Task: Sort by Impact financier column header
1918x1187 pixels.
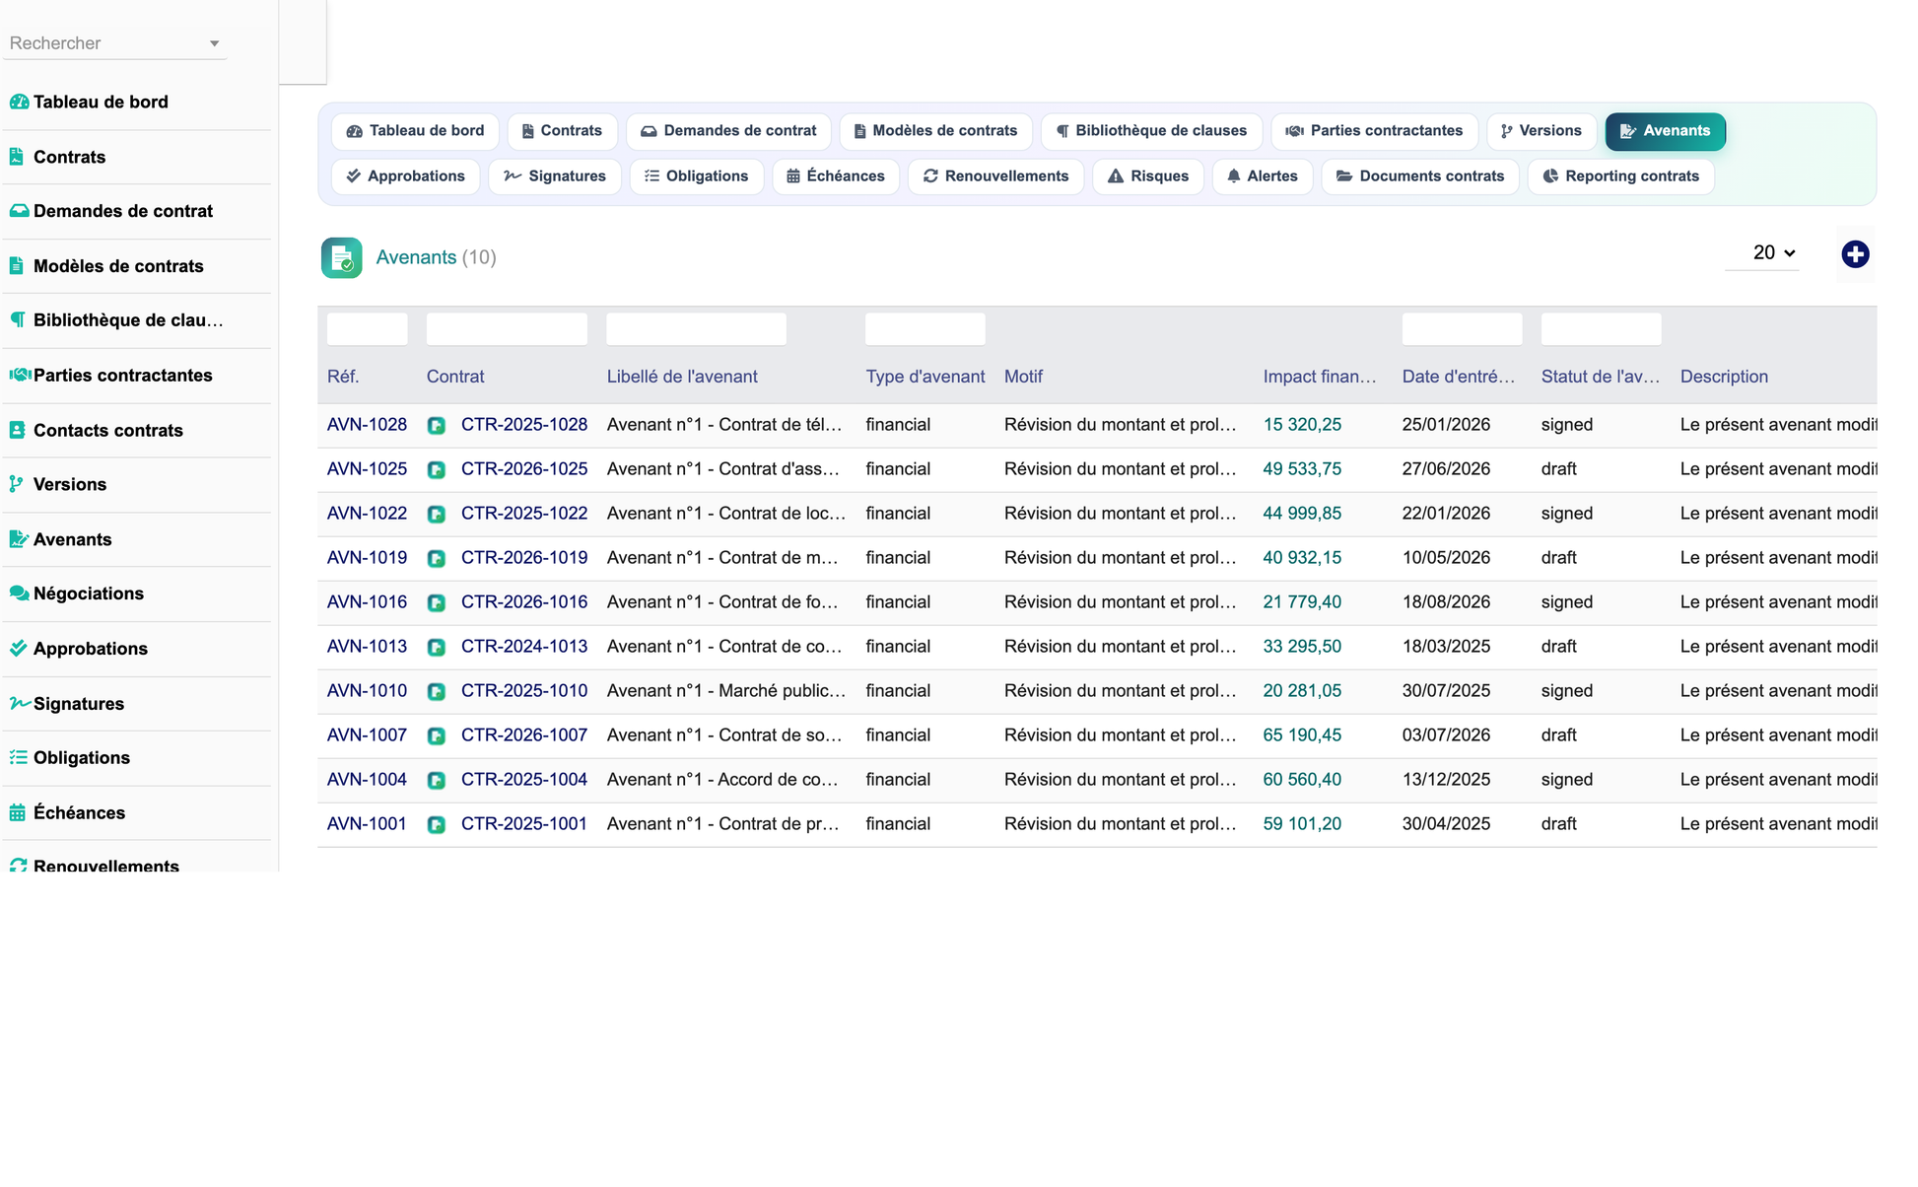Action: (x=1320, y=377)
